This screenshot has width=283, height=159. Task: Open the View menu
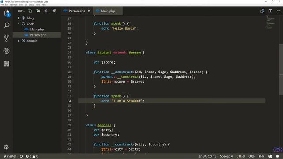(21, 5)
